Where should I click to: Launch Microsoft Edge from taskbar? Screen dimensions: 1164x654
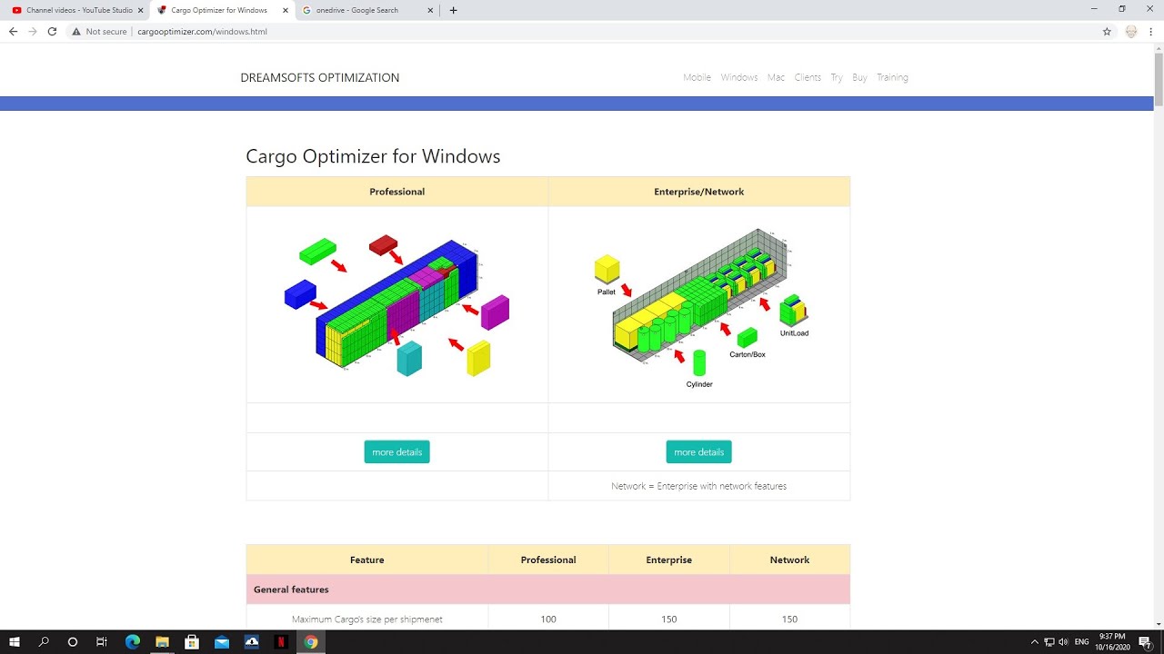(x=132, y=642)
